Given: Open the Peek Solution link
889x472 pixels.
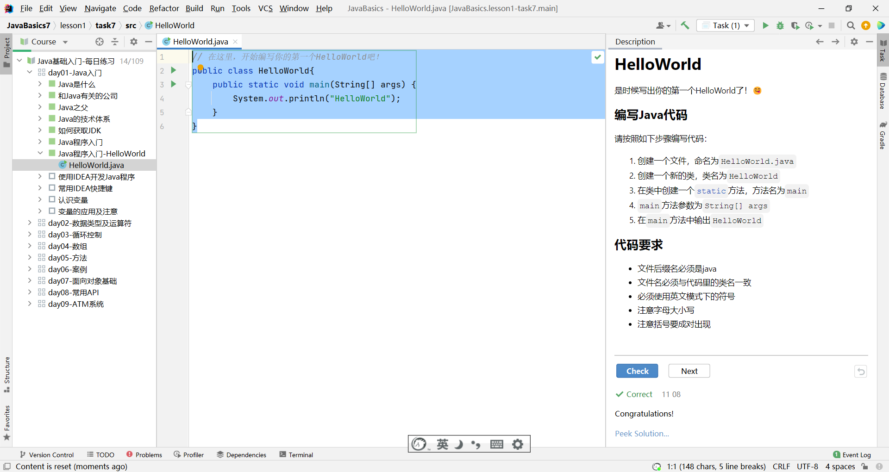Looking at the screenshot, I should (x=642, y=434).
